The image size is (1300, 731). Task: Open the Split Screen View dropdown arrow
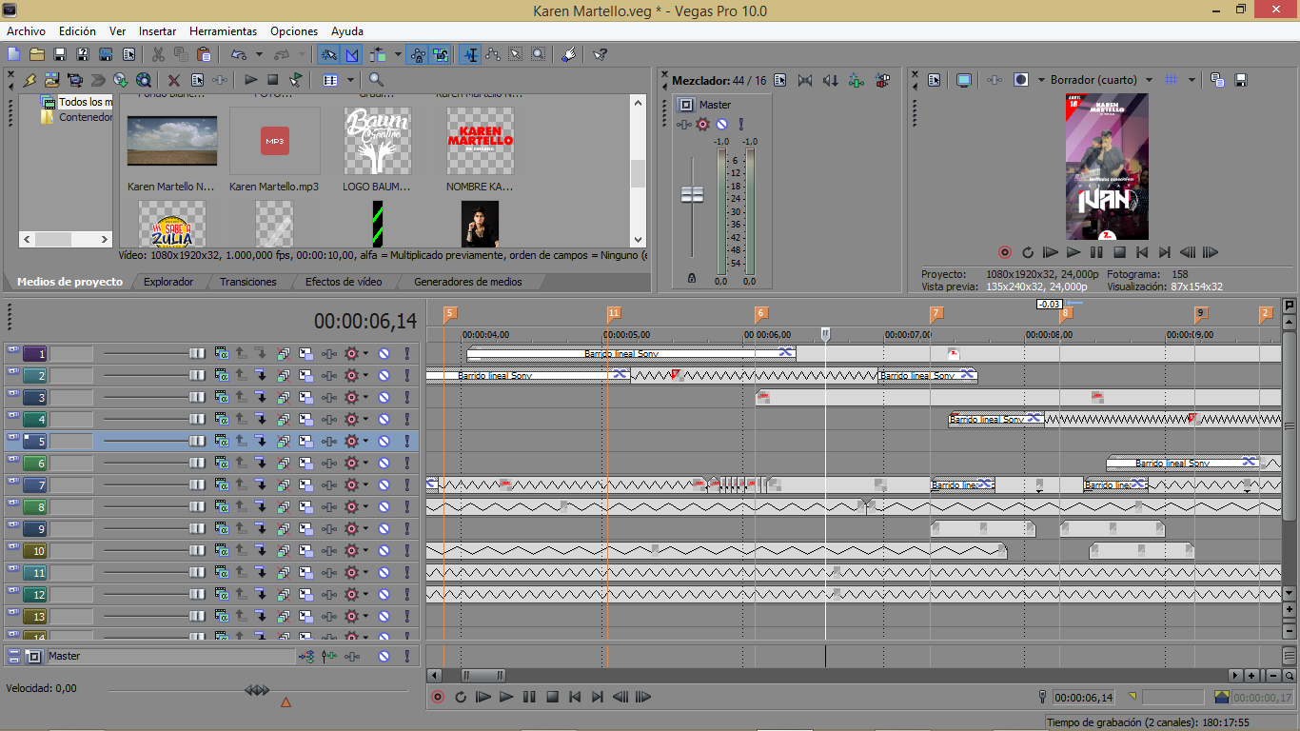[x=1040, y=80]
